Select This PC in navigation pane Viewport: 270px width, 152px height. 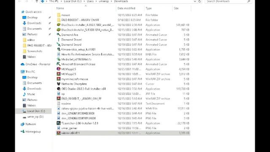[x=30, y=72]
